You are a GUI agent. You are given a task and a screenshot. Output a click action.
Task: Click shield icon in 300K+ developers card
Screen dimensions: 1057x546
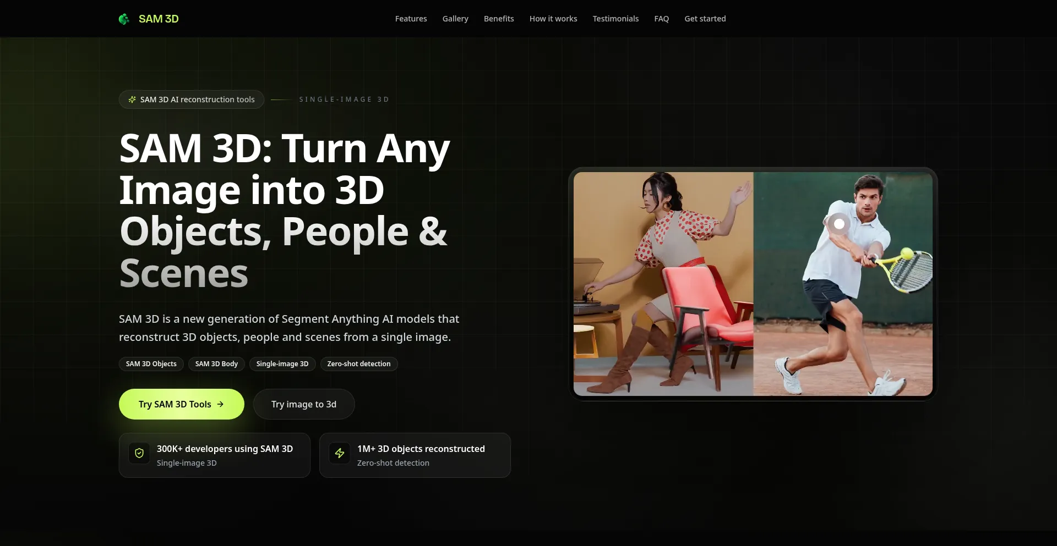(x=139, y=453)
